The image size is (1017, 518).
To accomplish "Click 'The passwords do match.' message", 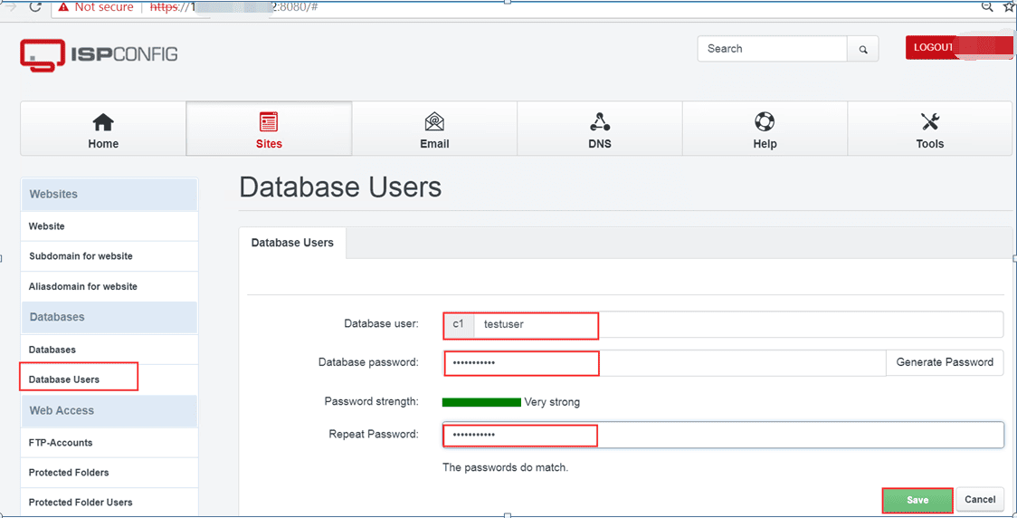I will click(x=505, y=467).
